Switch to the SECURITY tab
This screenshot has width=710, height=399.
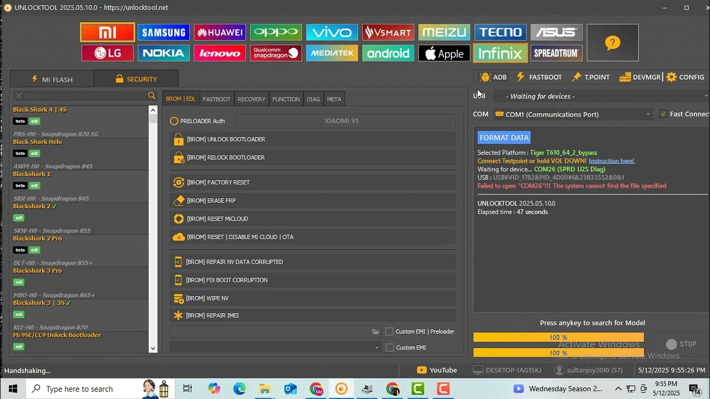(136, 79)
